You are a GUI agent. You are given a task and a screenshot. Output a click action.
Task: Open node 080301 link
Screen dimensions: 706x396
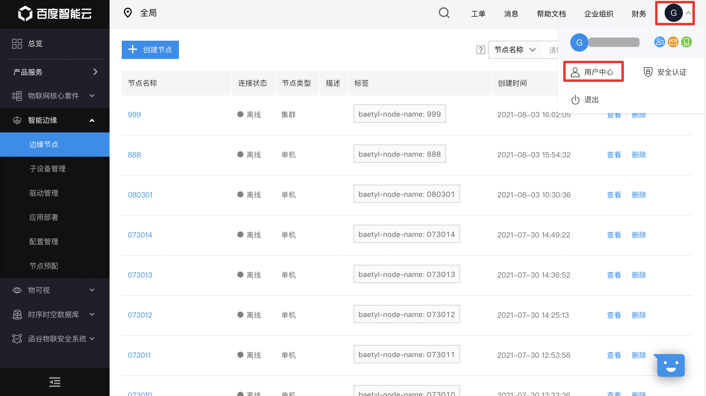[140, 195]
